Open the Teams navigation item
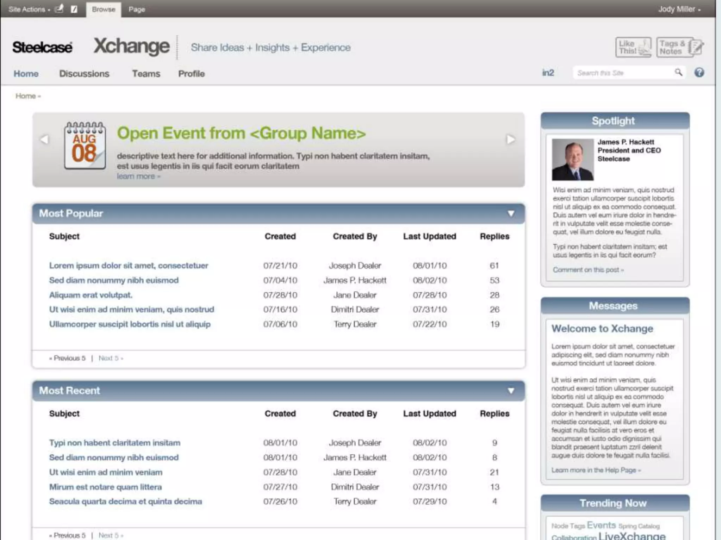 146,73
